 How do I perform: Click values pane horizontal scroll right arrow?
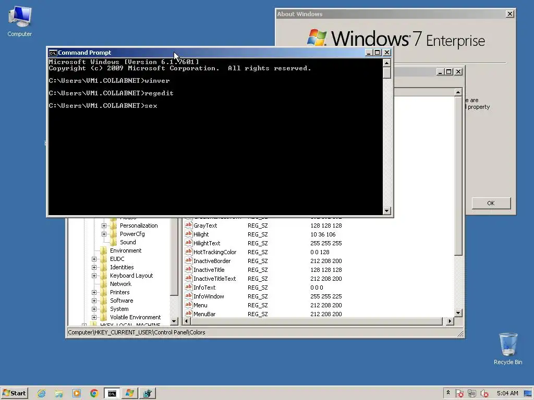[x=450, y=321]
